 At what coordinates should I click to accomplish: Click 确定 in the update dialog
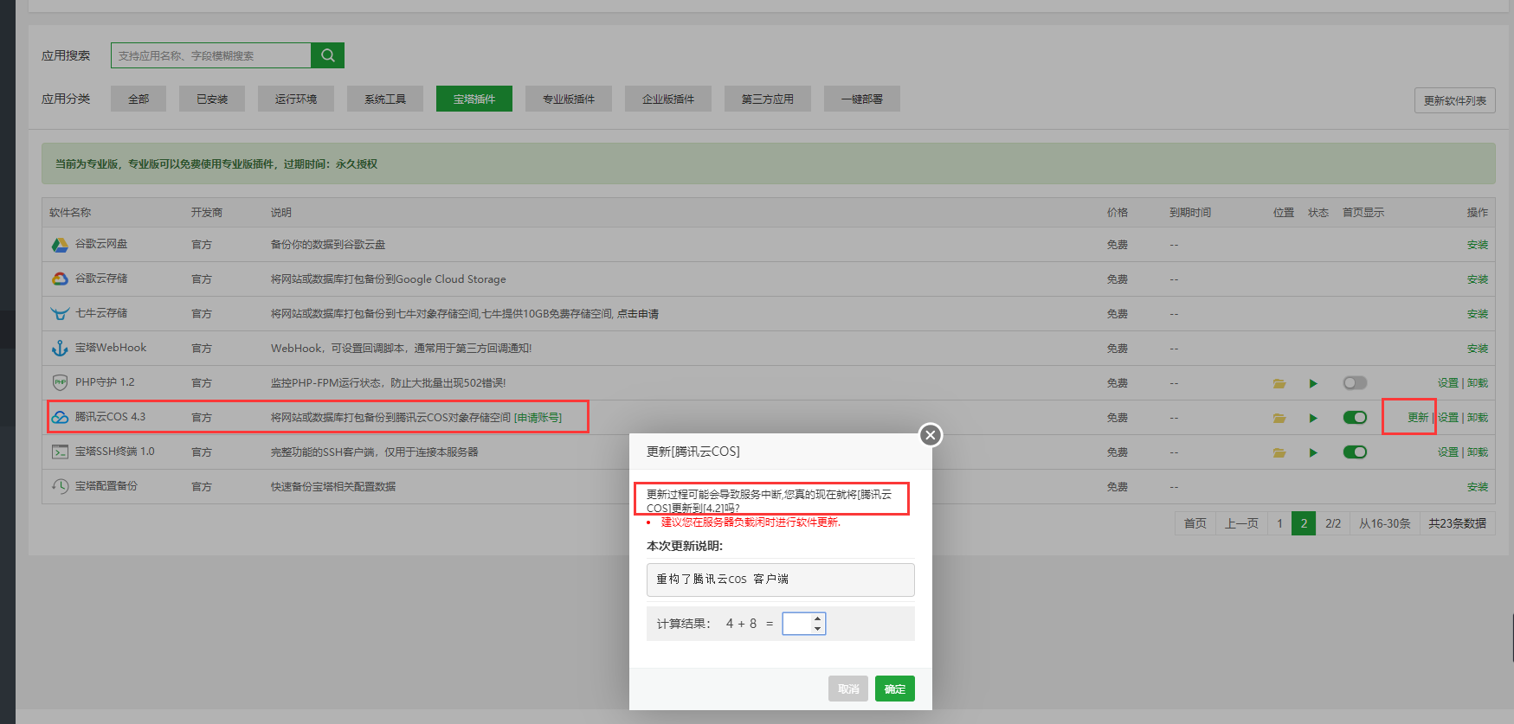pyautogui.click(x=895, y=689)
